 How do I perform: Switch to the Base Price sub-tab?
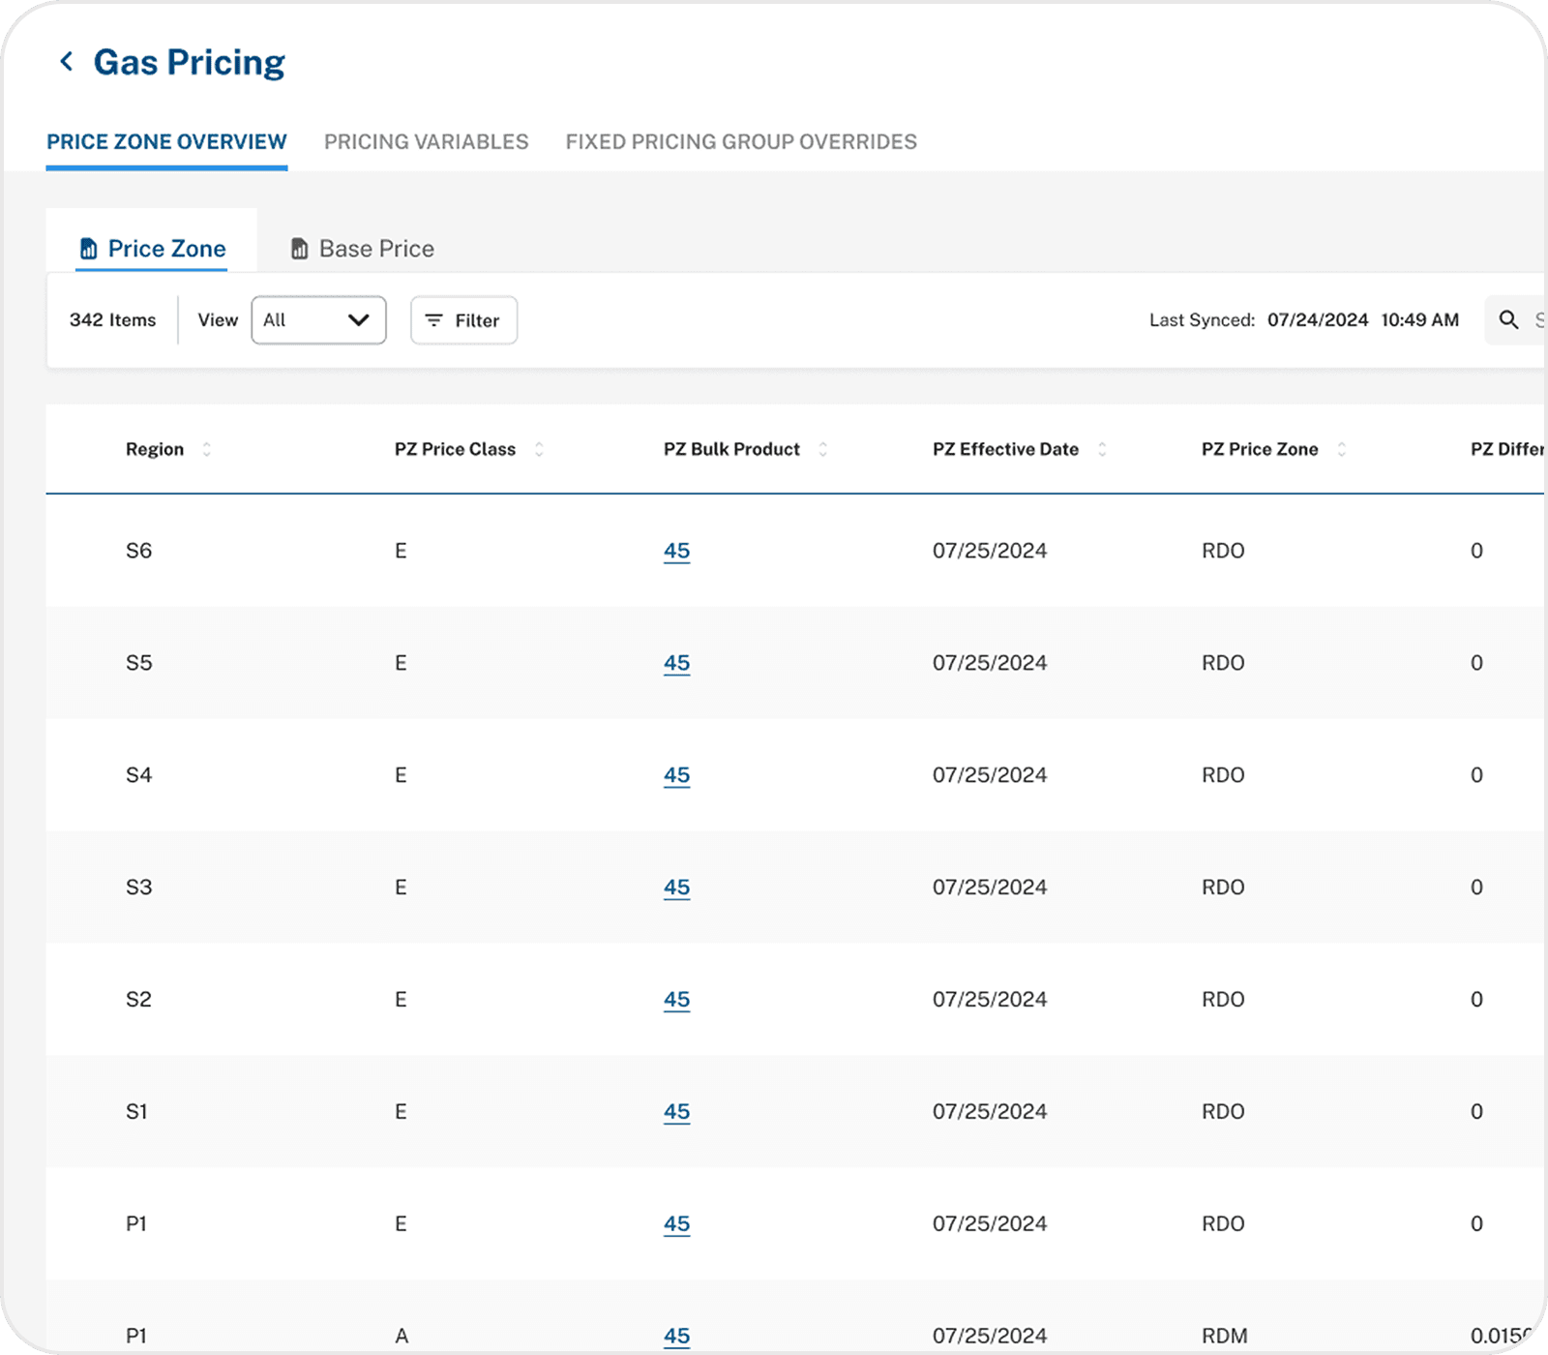tap(375, 249)
